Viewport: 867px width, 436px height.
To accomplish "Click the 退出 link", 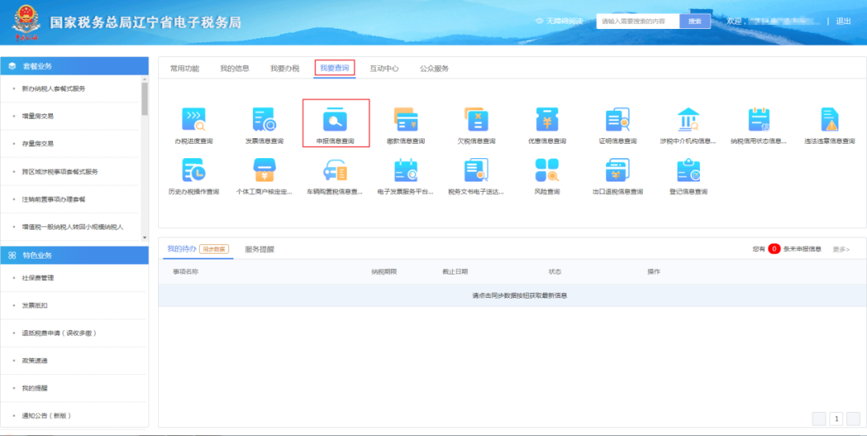I will point(843,22).
